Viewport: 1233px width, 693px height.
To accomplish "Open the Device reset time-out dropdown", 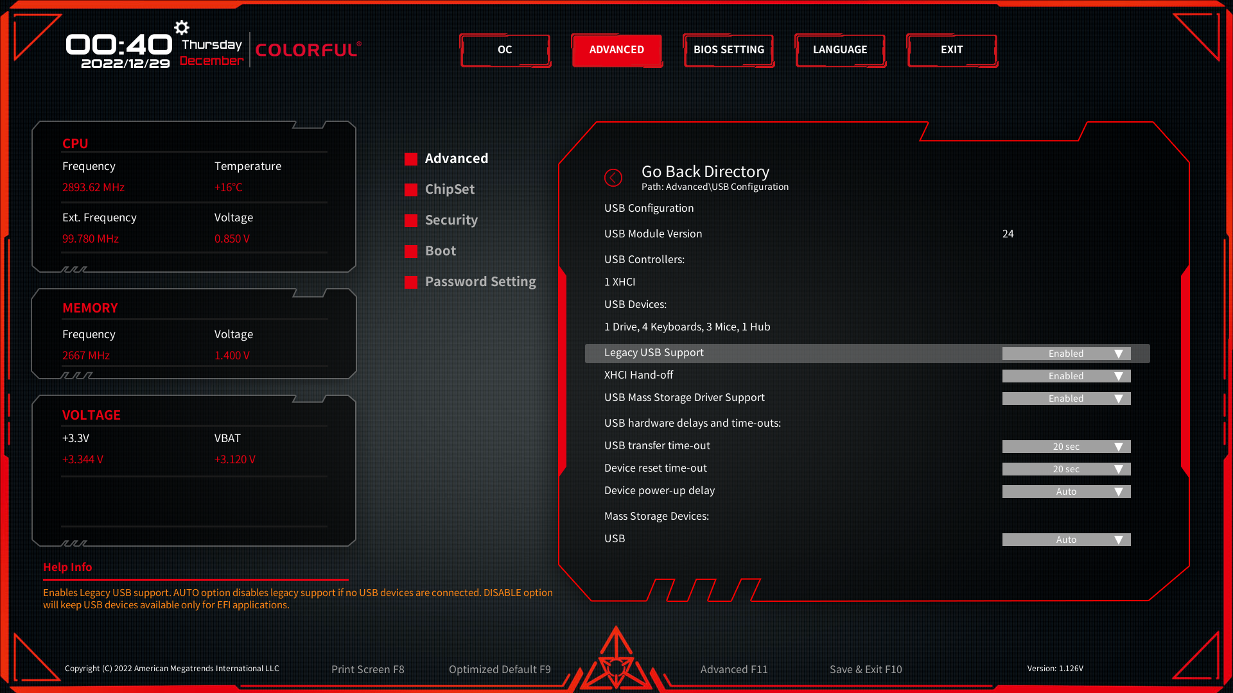I will (x=1066, y=469).
